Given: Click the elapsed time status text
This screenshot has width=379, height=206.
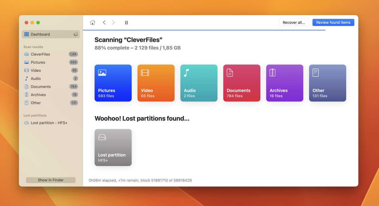Looking at the screenshot, I should [140, 180].
